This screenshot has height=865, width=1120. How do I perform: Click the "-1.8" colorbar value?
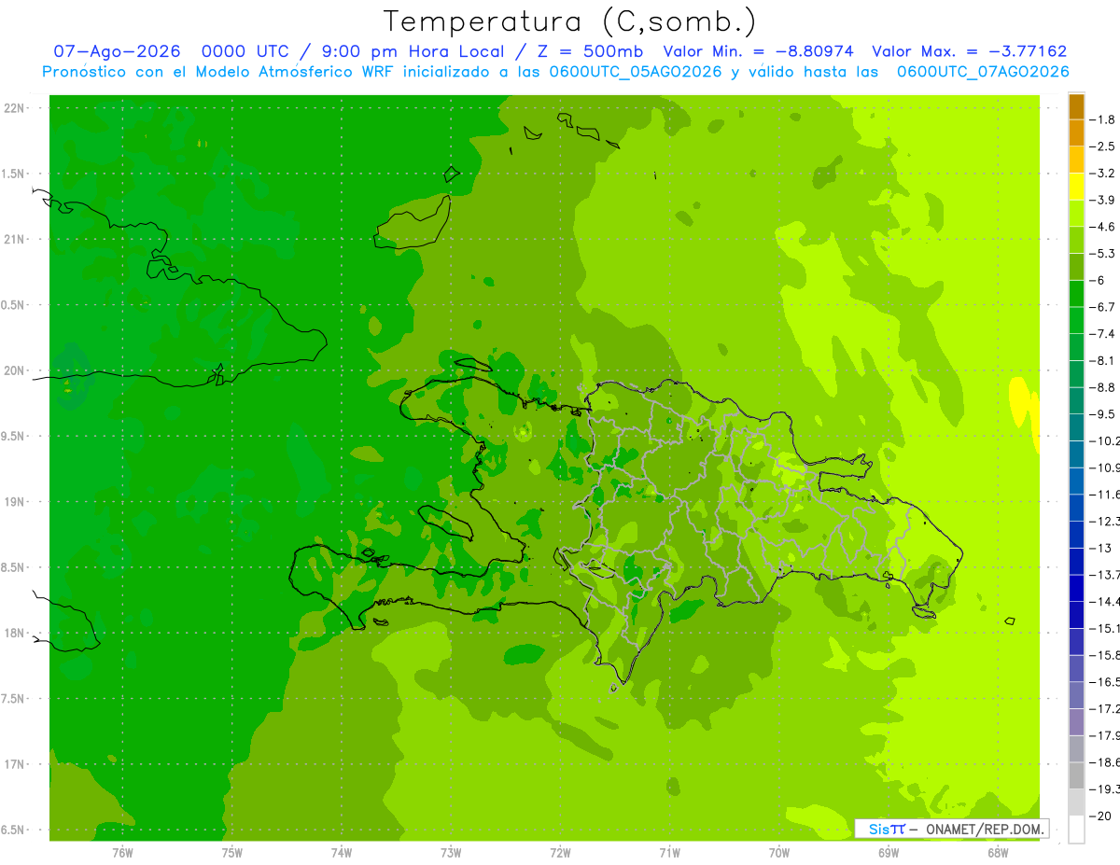click(1103, 119)
